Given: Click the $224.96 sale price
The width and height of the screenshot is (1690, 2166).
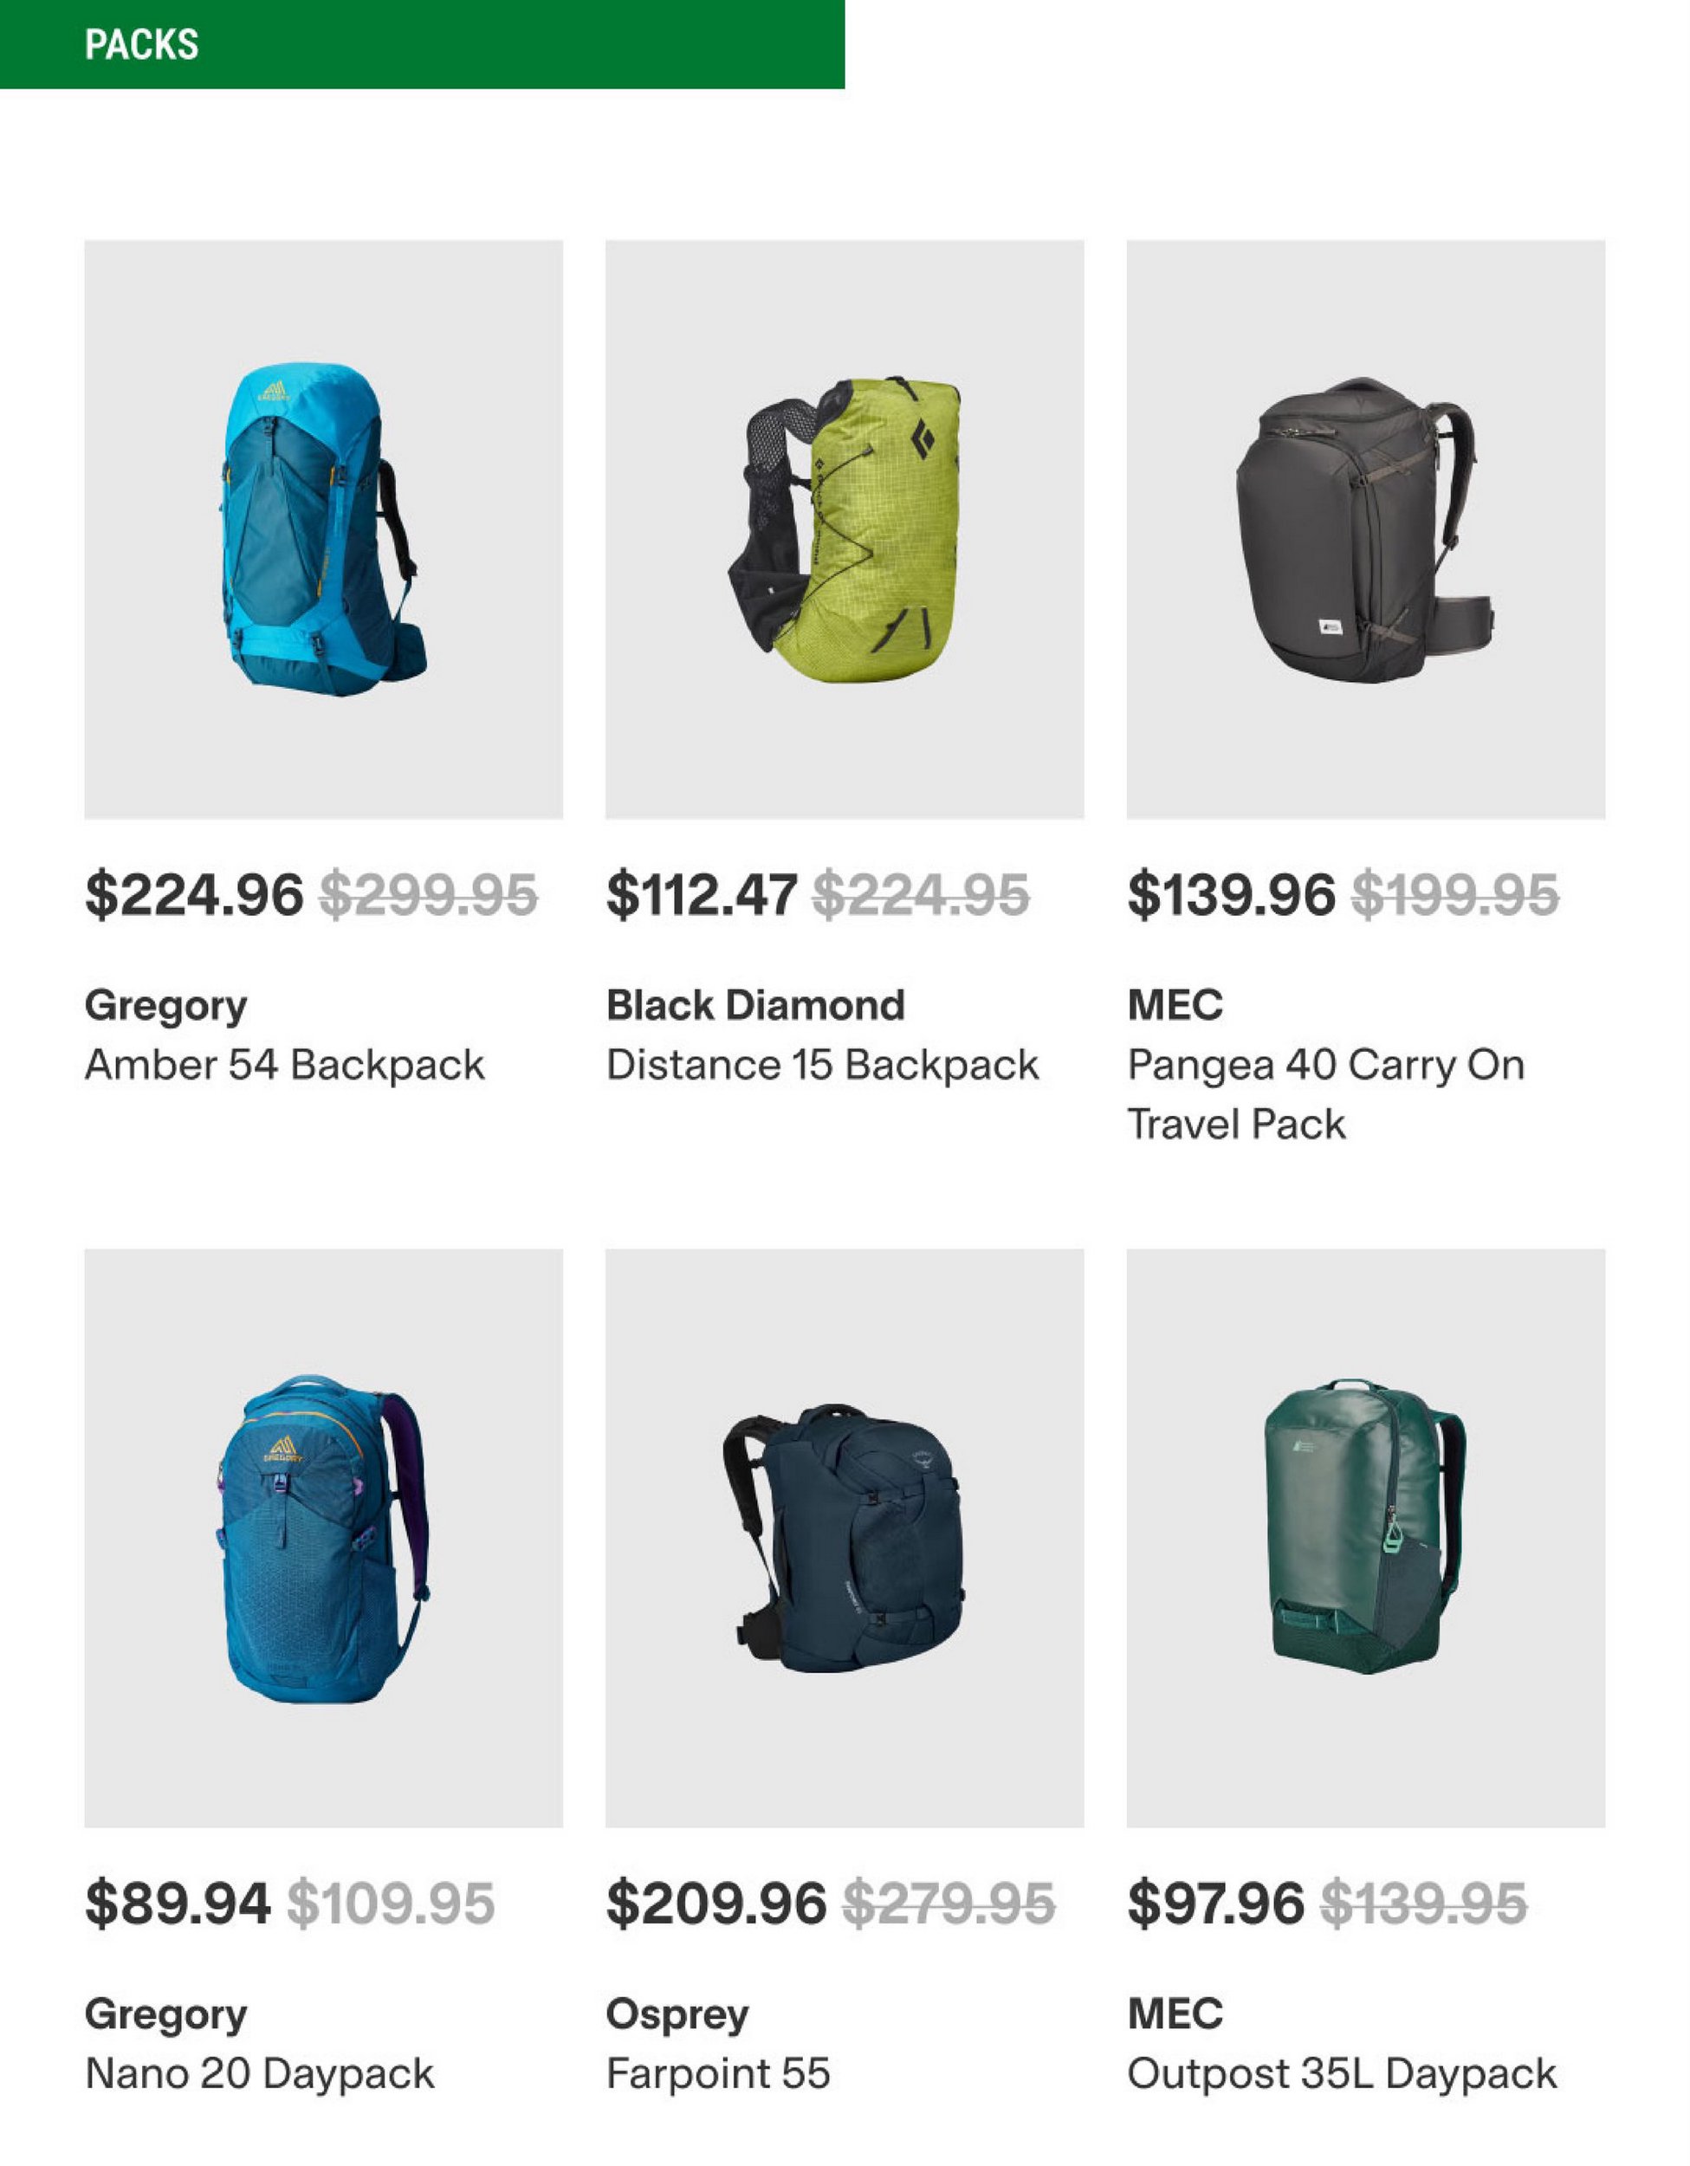Looking at the screenshot, I should point(194,896).
